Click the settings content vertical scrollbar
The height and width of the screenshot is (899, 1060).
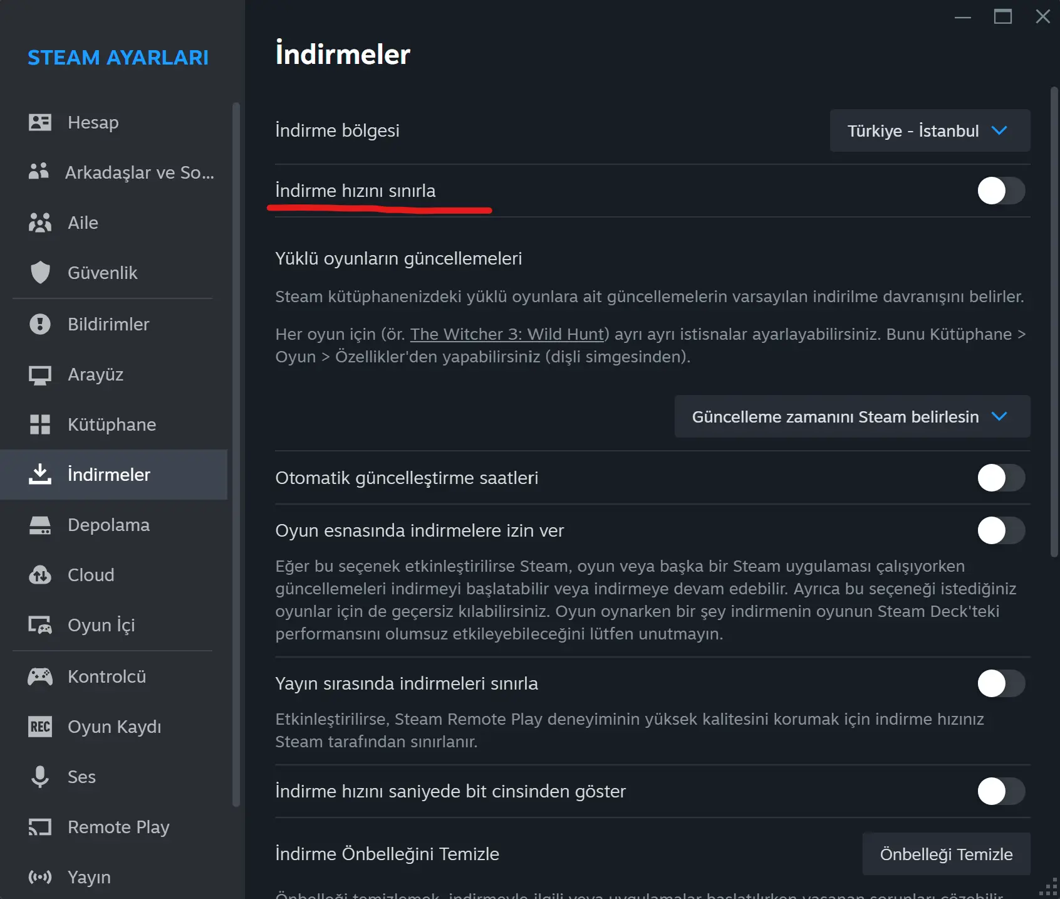tap(1054, 322)
